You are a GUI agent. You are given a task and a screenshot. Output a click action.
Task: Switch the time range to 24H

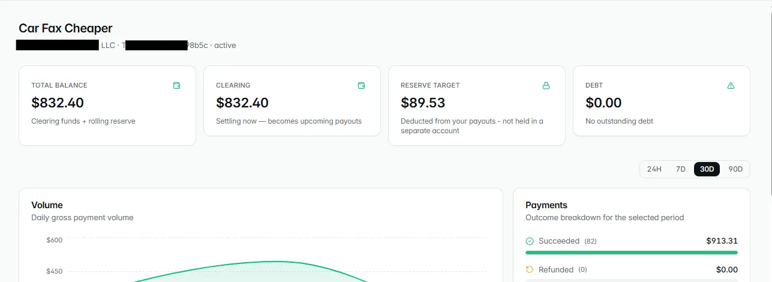click(654, 169)
